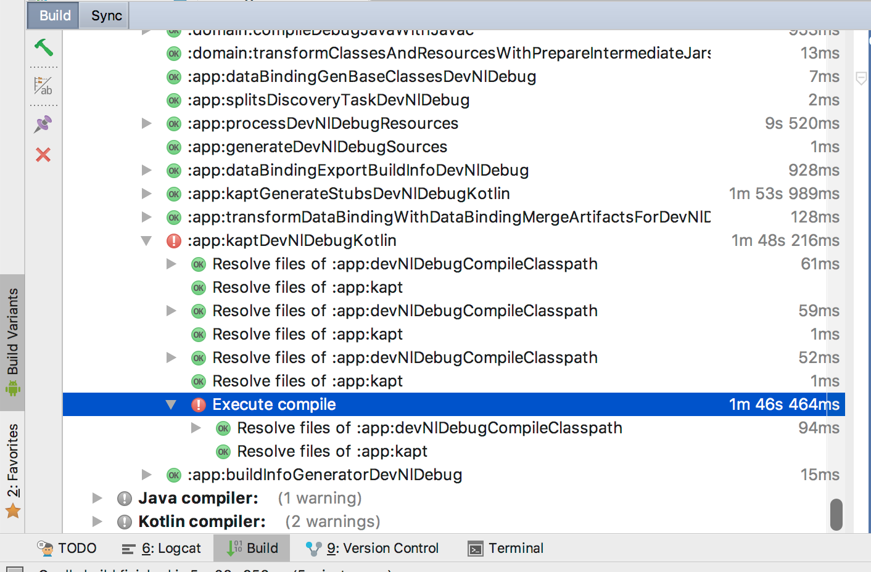Select the Build tab at top
871x572 pixels.
[54, 15]
